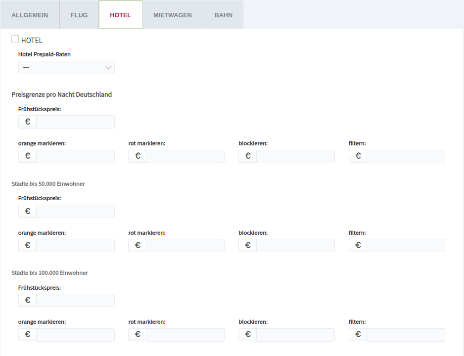Click 'Städte bis 100.000 Einwohner' heading
The image size is (464, 356).
(49, 273)
